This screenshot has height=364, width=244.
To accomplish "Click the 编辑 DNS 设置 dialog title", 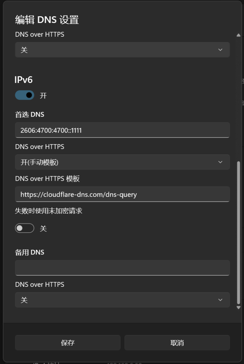I will click(x=47, y=20).
